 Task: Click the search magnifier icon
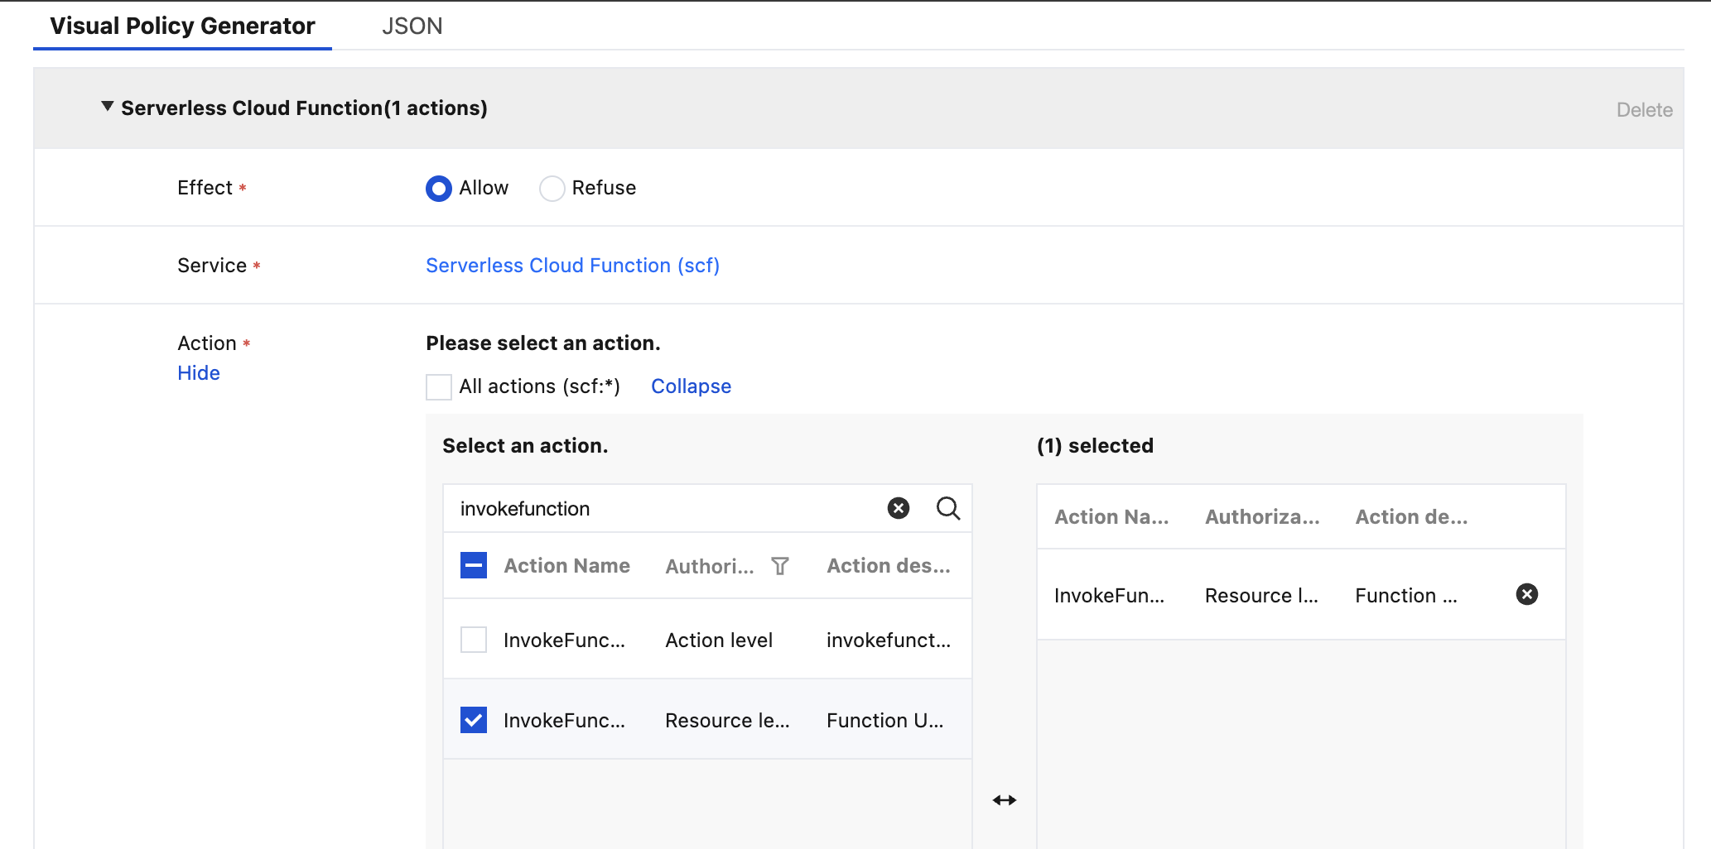click(947, 508)
